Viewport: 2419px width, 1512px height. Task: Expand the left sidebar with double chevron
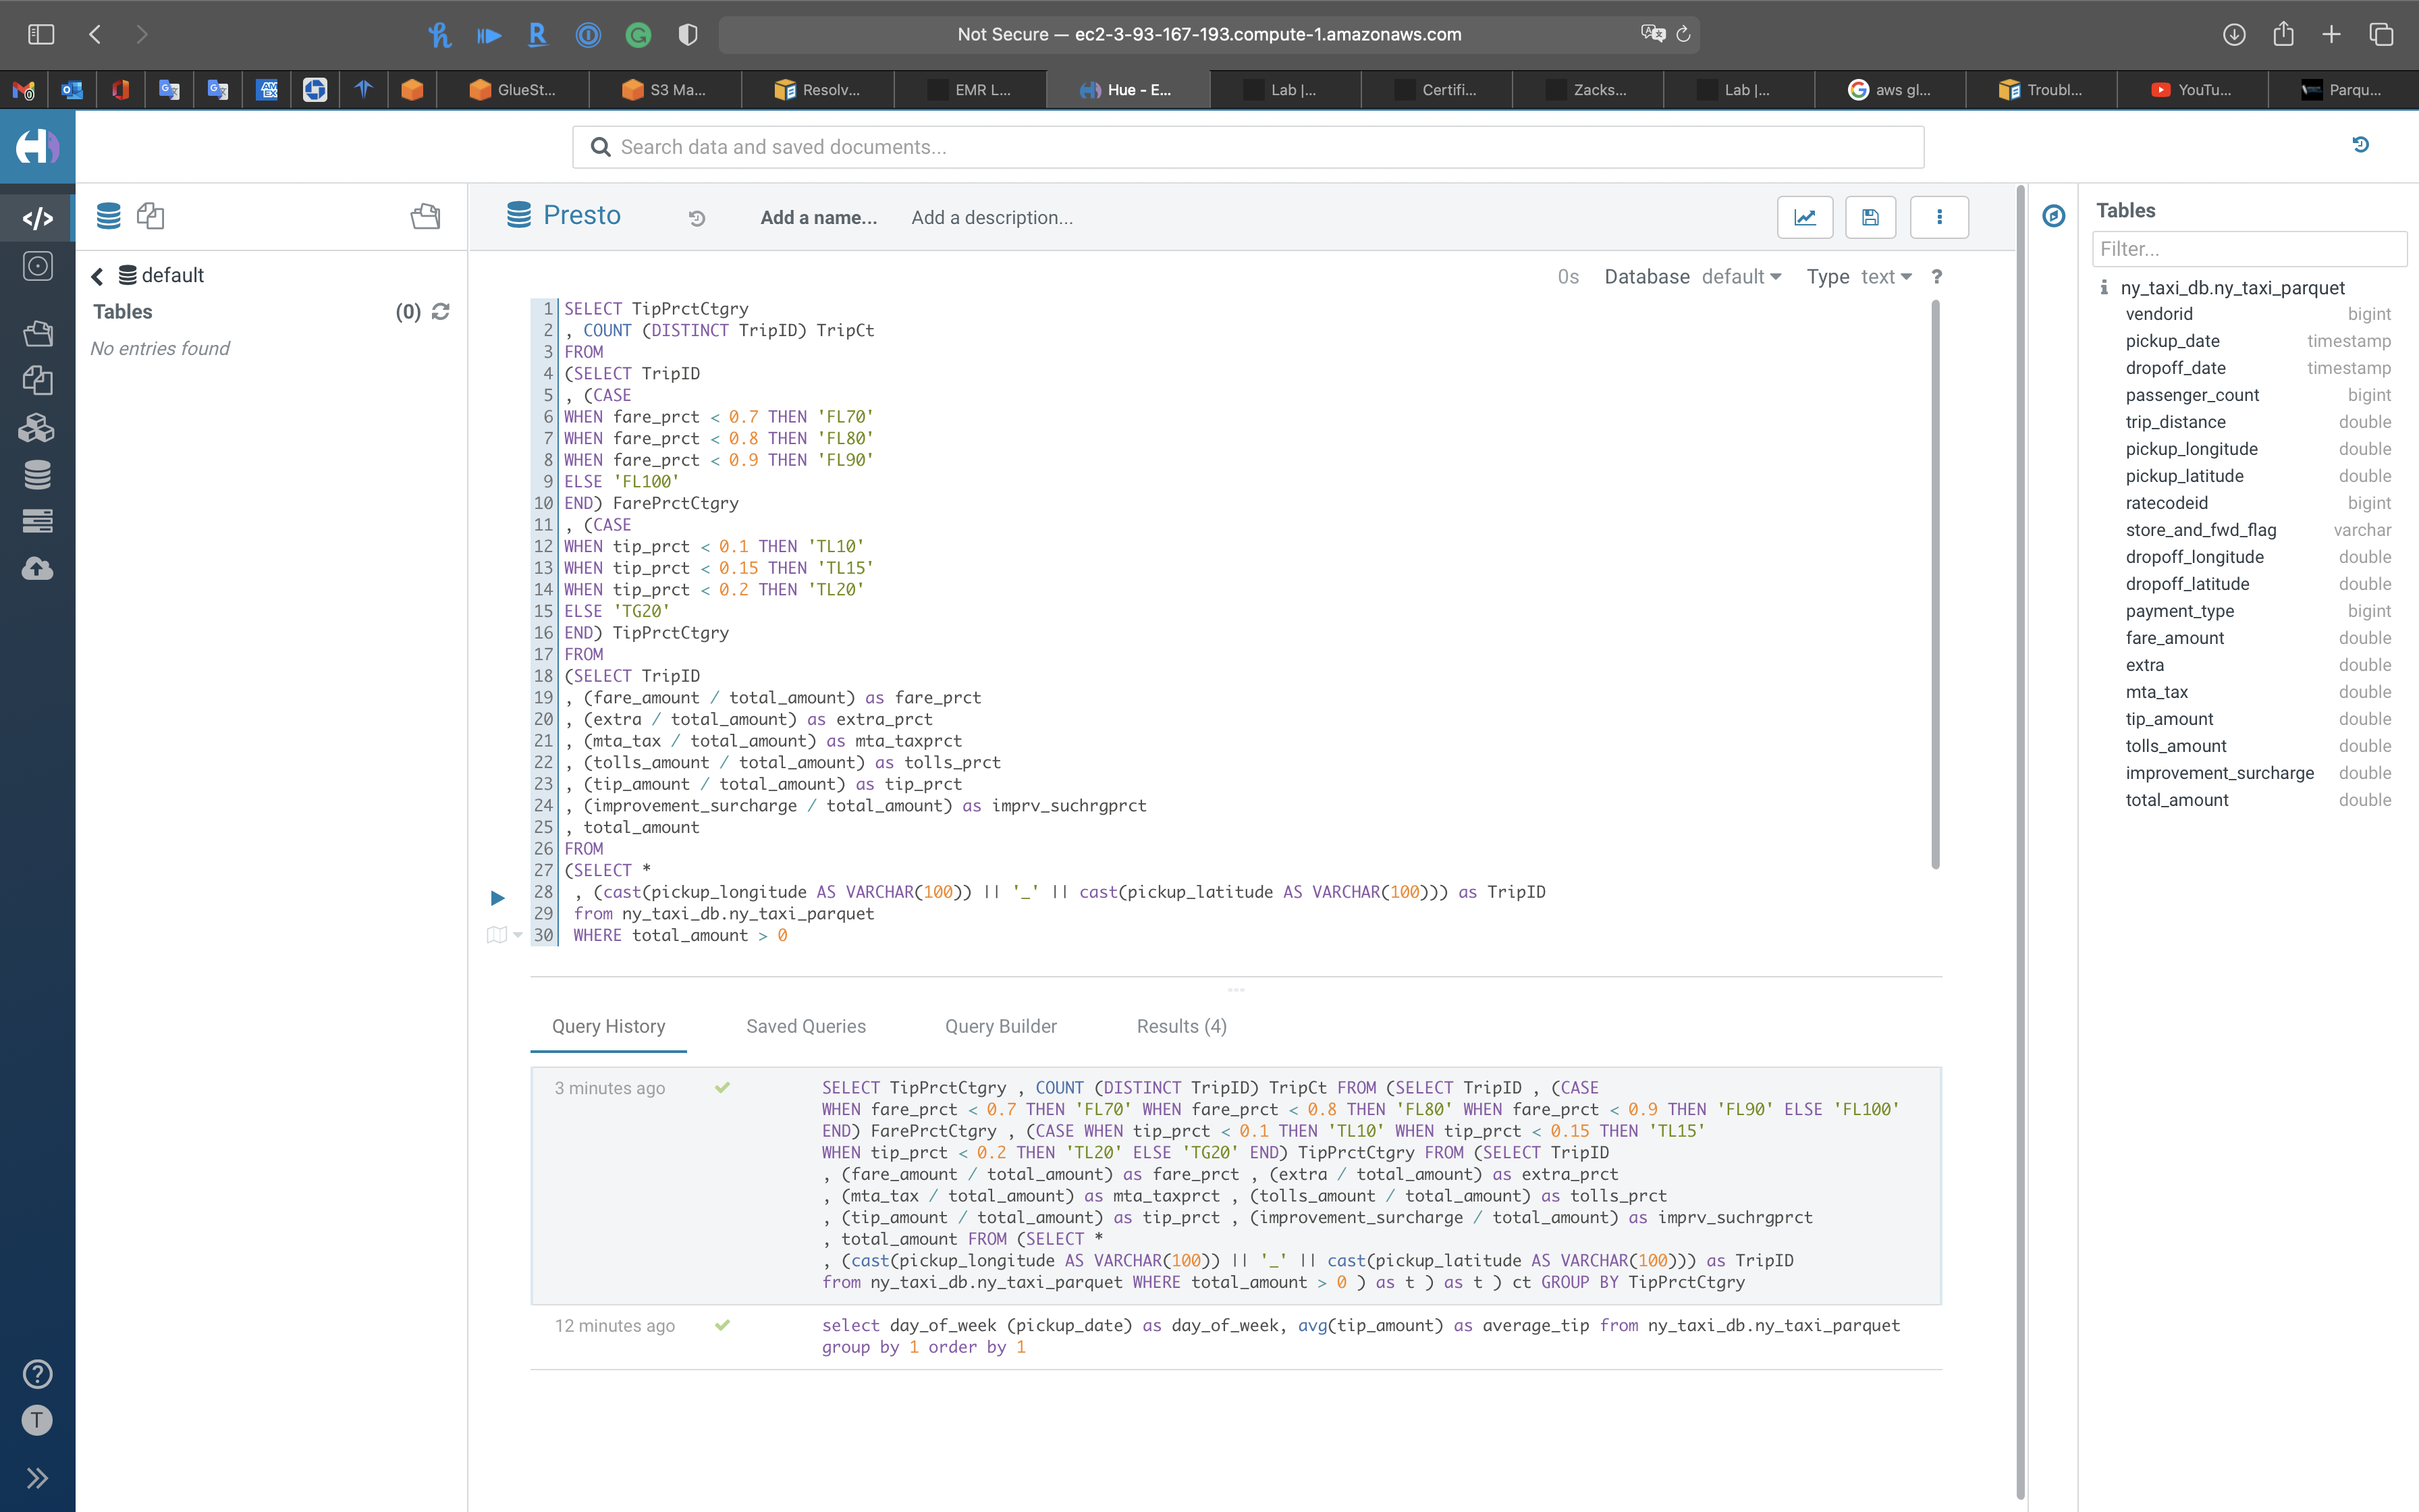pyautogui.click(x=37, y=1478)
